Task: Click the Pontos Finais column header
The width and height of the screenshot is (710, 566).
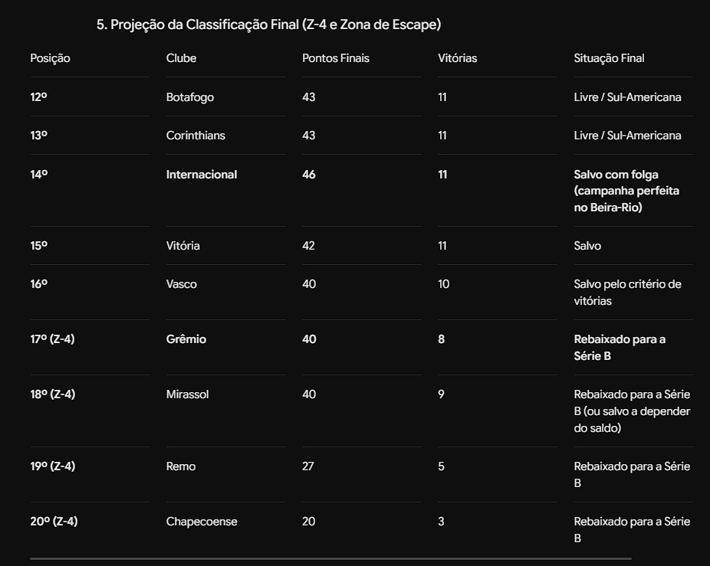Action: (336, 58)
